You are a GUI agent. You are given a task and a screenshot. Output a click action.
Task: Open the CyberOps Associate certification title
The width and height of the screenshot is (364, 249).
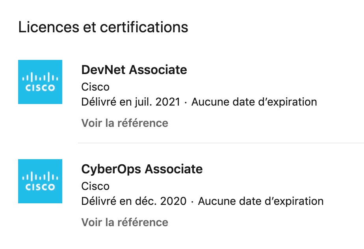pos(142,169)
